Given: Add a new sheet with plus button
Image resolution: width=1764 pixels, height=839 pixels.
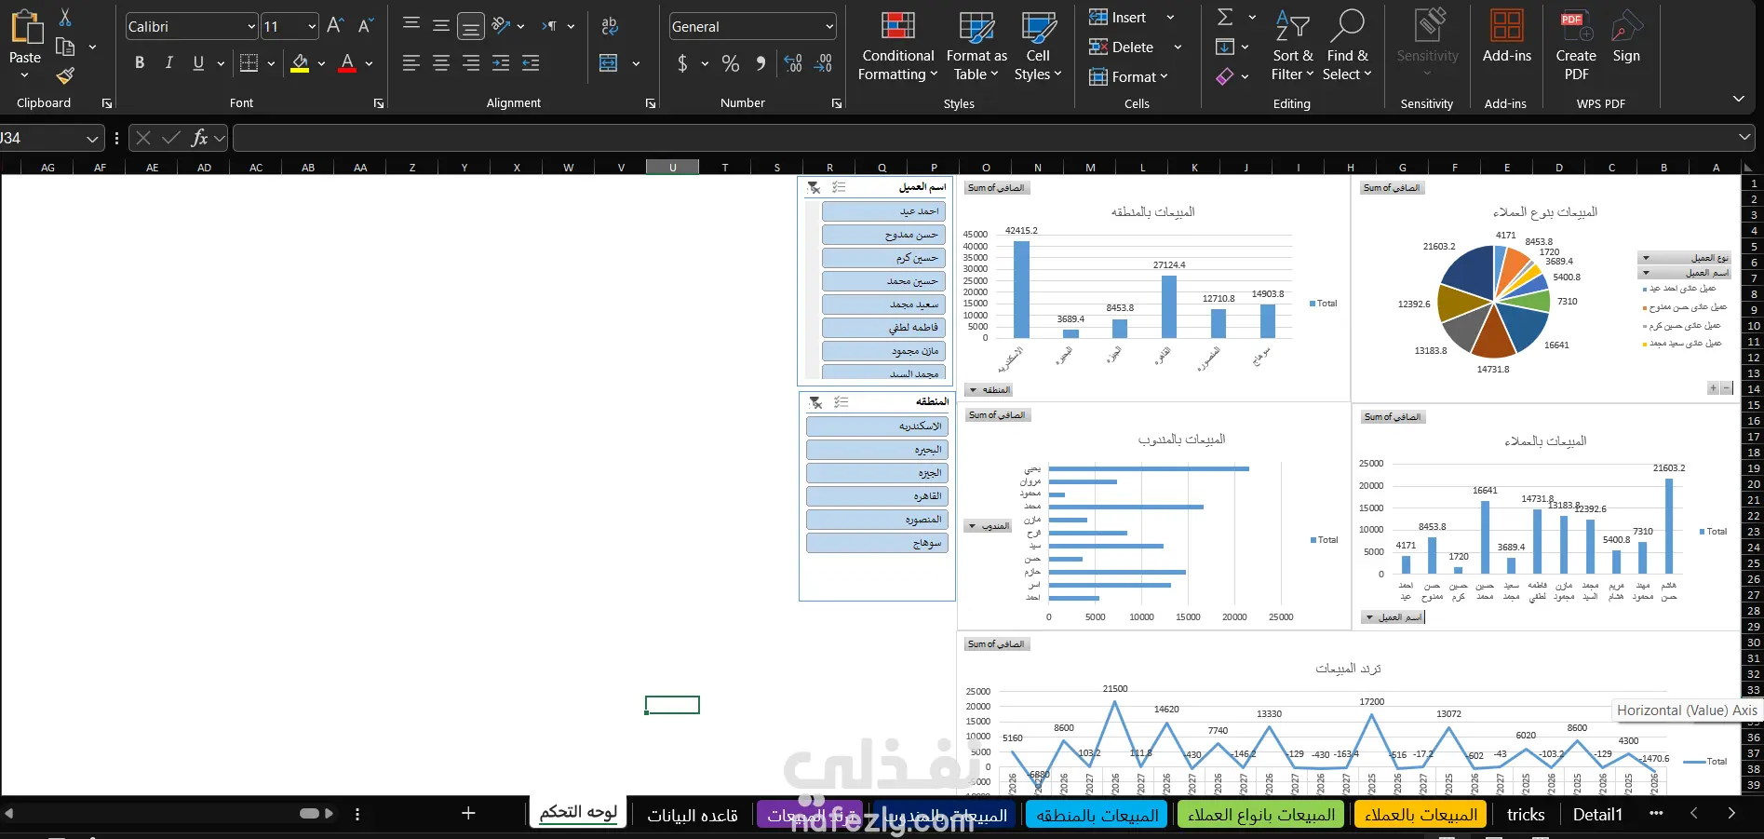Looking at the screenshot, I should pyautogui.click(x=468, y=813).
